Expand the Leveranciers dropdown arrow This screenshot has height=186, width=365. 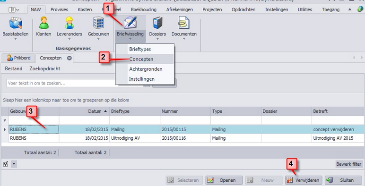coord(70,39)
